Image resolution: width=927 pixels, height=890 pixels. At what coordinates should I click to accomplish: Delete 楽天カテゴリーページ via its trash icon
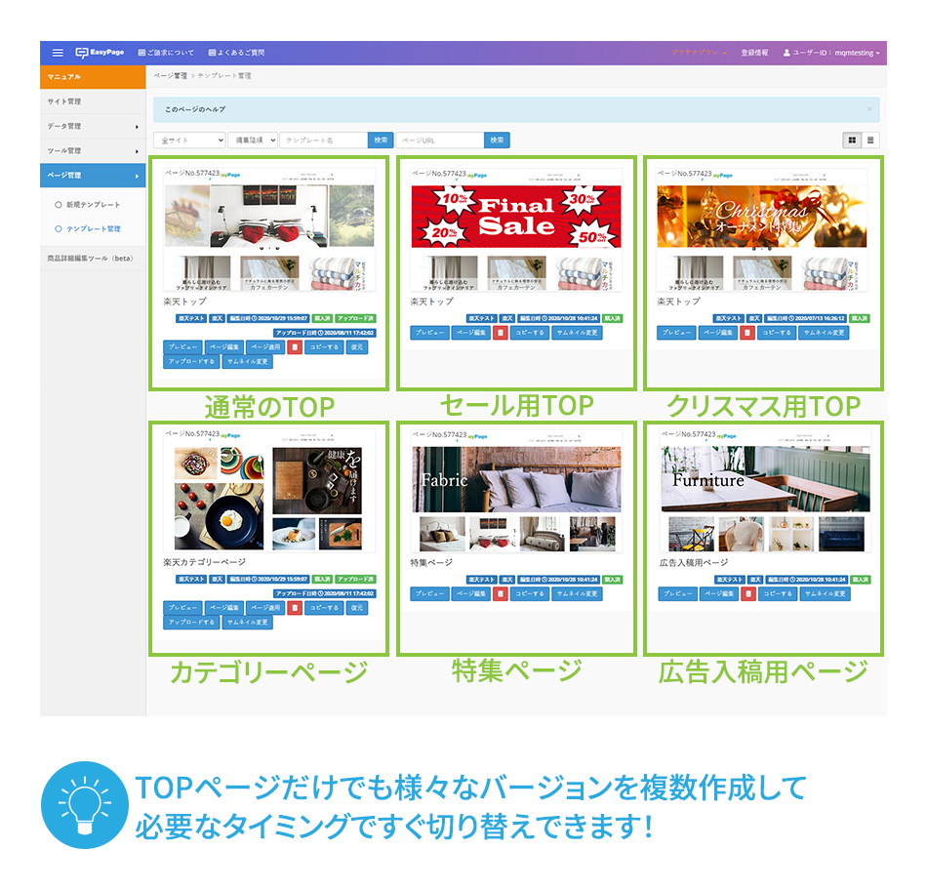pyautogui.click(x=295, y=608)
